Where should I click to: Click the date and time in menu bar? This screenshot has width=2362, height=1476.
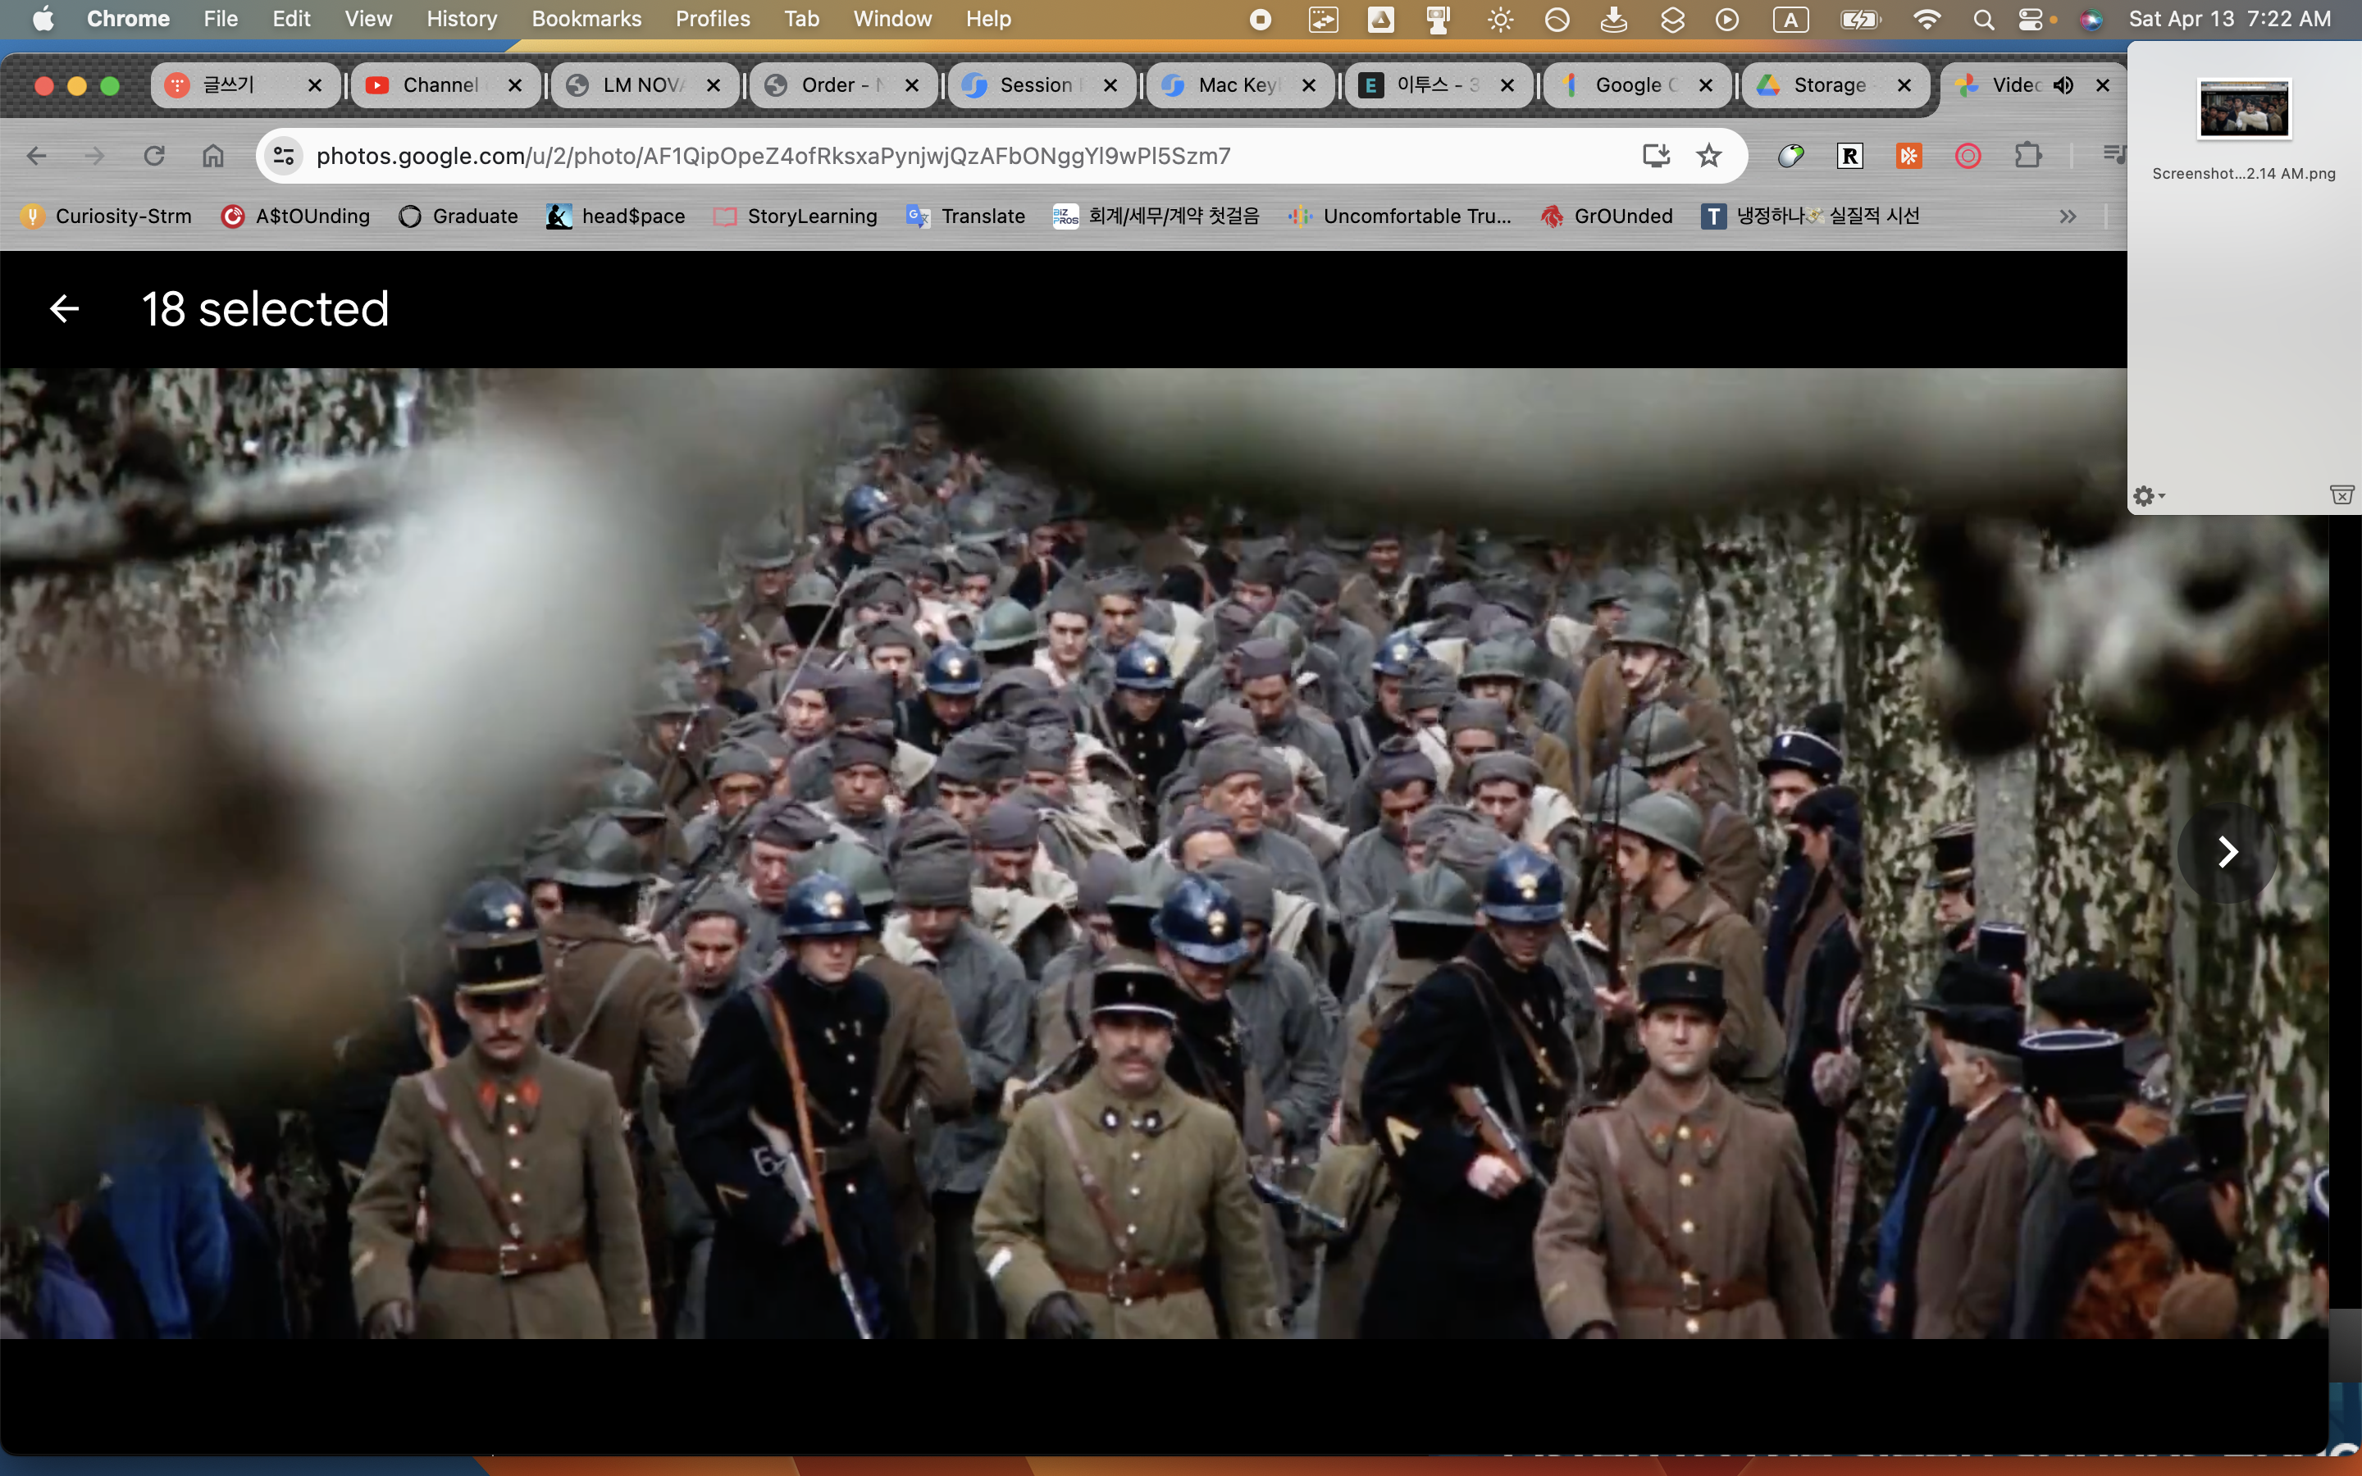(x=2229, y=20)
